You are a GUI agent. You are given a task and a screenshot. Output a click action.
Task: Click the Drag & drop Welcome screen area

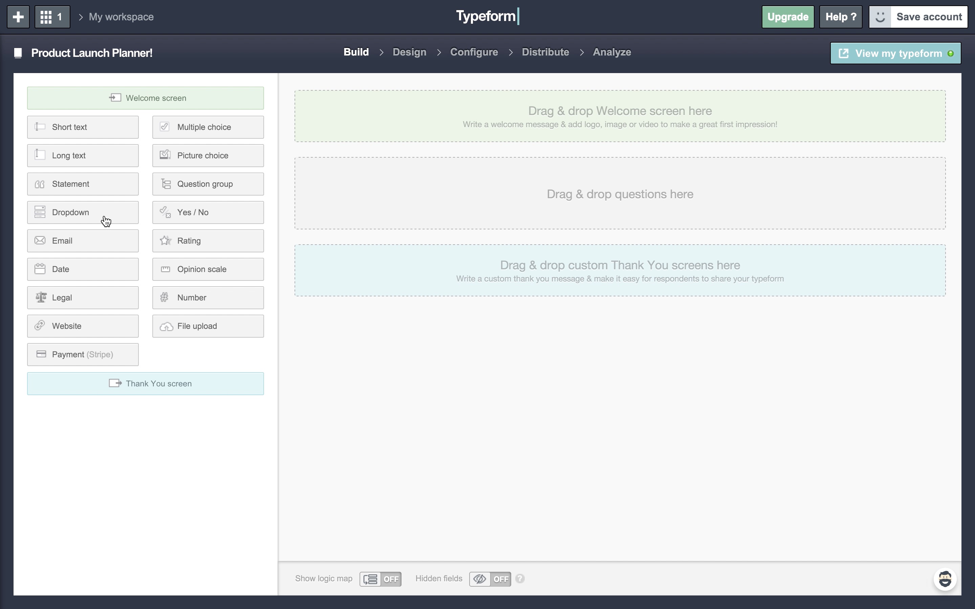(620, 116)
